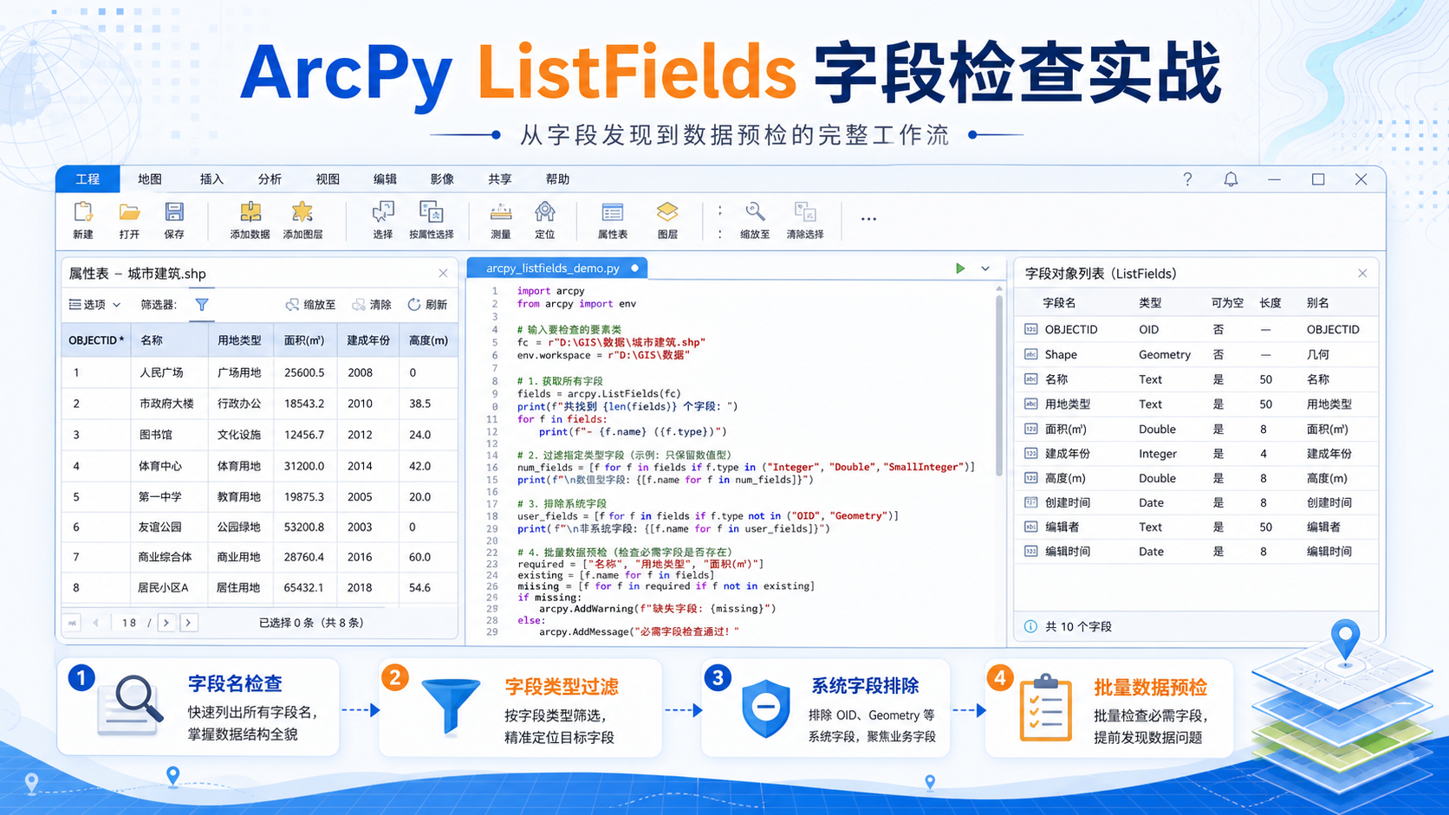Click 刷新 (Refresh) in attribute table

tap(428, 305)
